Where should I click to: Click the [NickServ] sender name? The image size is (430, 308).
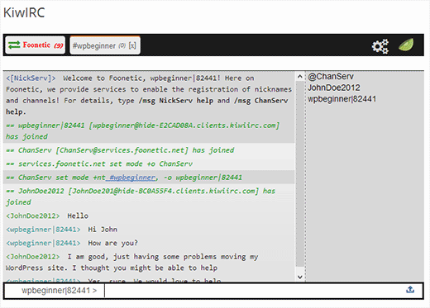[x=31, y=78]
